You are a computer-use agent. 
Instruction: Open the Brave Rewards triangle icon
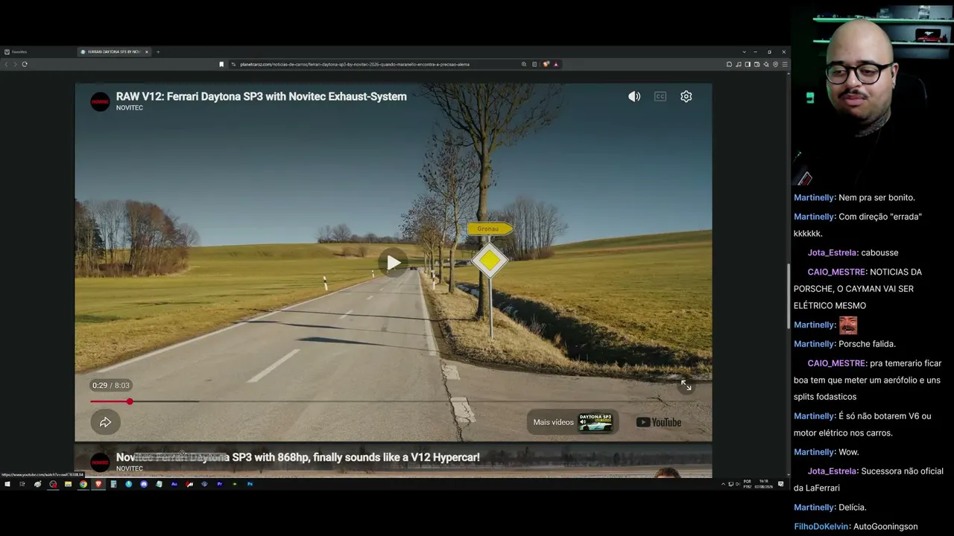(x=556, y=64)
